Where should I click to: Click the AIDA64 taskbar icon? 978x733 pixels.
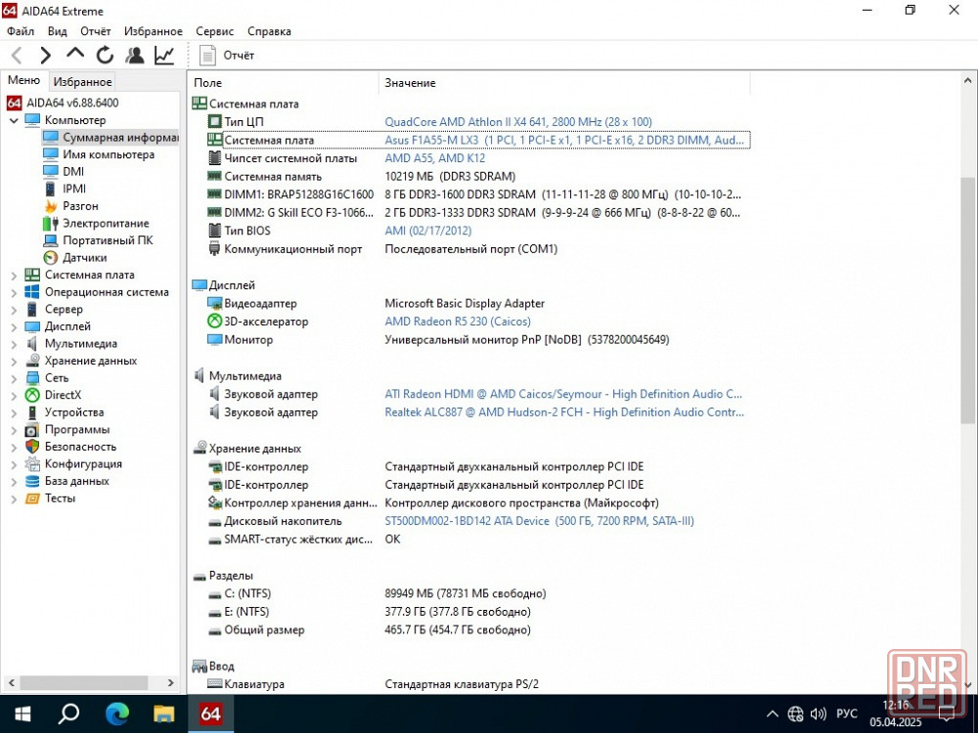211,713
